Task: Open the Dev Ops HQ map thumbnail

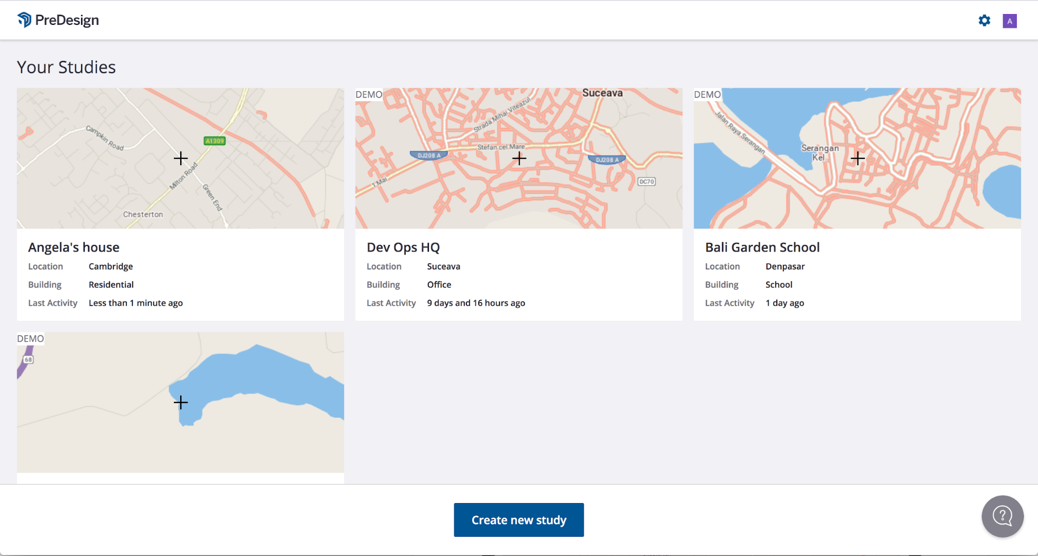Action: [x=519, y=158]
